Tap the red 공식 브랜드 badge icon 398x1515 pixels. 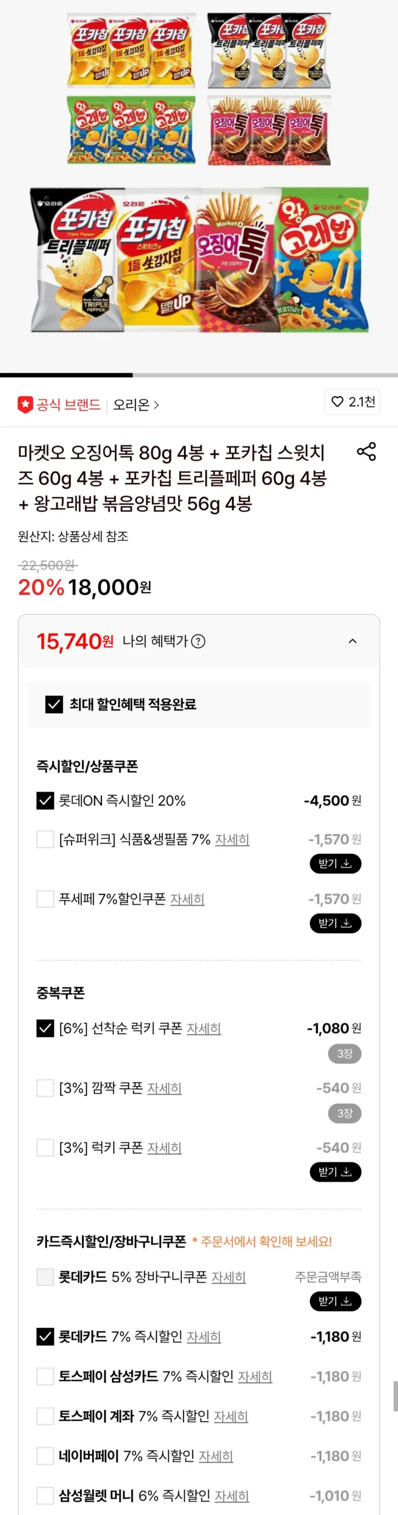pos(25,405)
